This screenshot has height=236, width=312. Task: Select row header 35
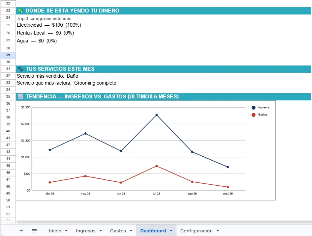(8, 96)
